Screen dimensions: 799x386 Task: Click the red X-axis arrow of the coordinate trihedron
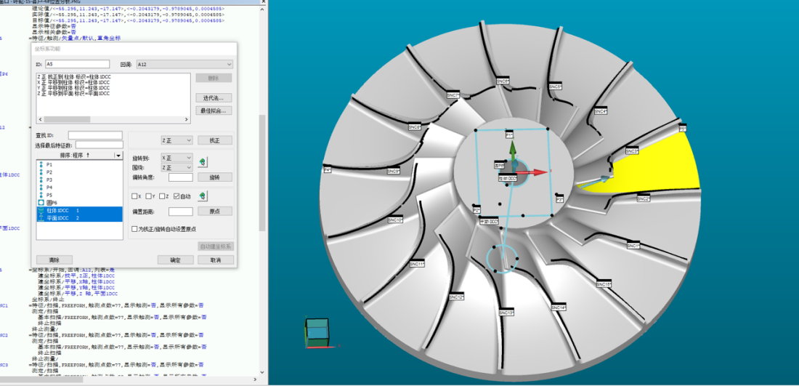[x=537, y=172]
